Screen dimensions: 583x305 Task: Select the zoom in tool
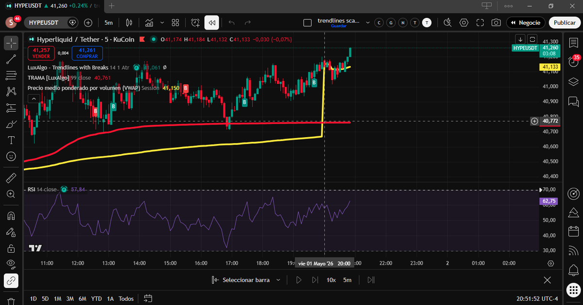[x=11, y=194]
